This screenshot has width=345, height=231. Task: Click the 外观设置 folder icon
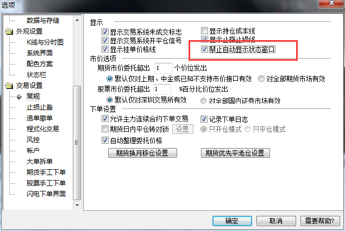tap(9, 31)
